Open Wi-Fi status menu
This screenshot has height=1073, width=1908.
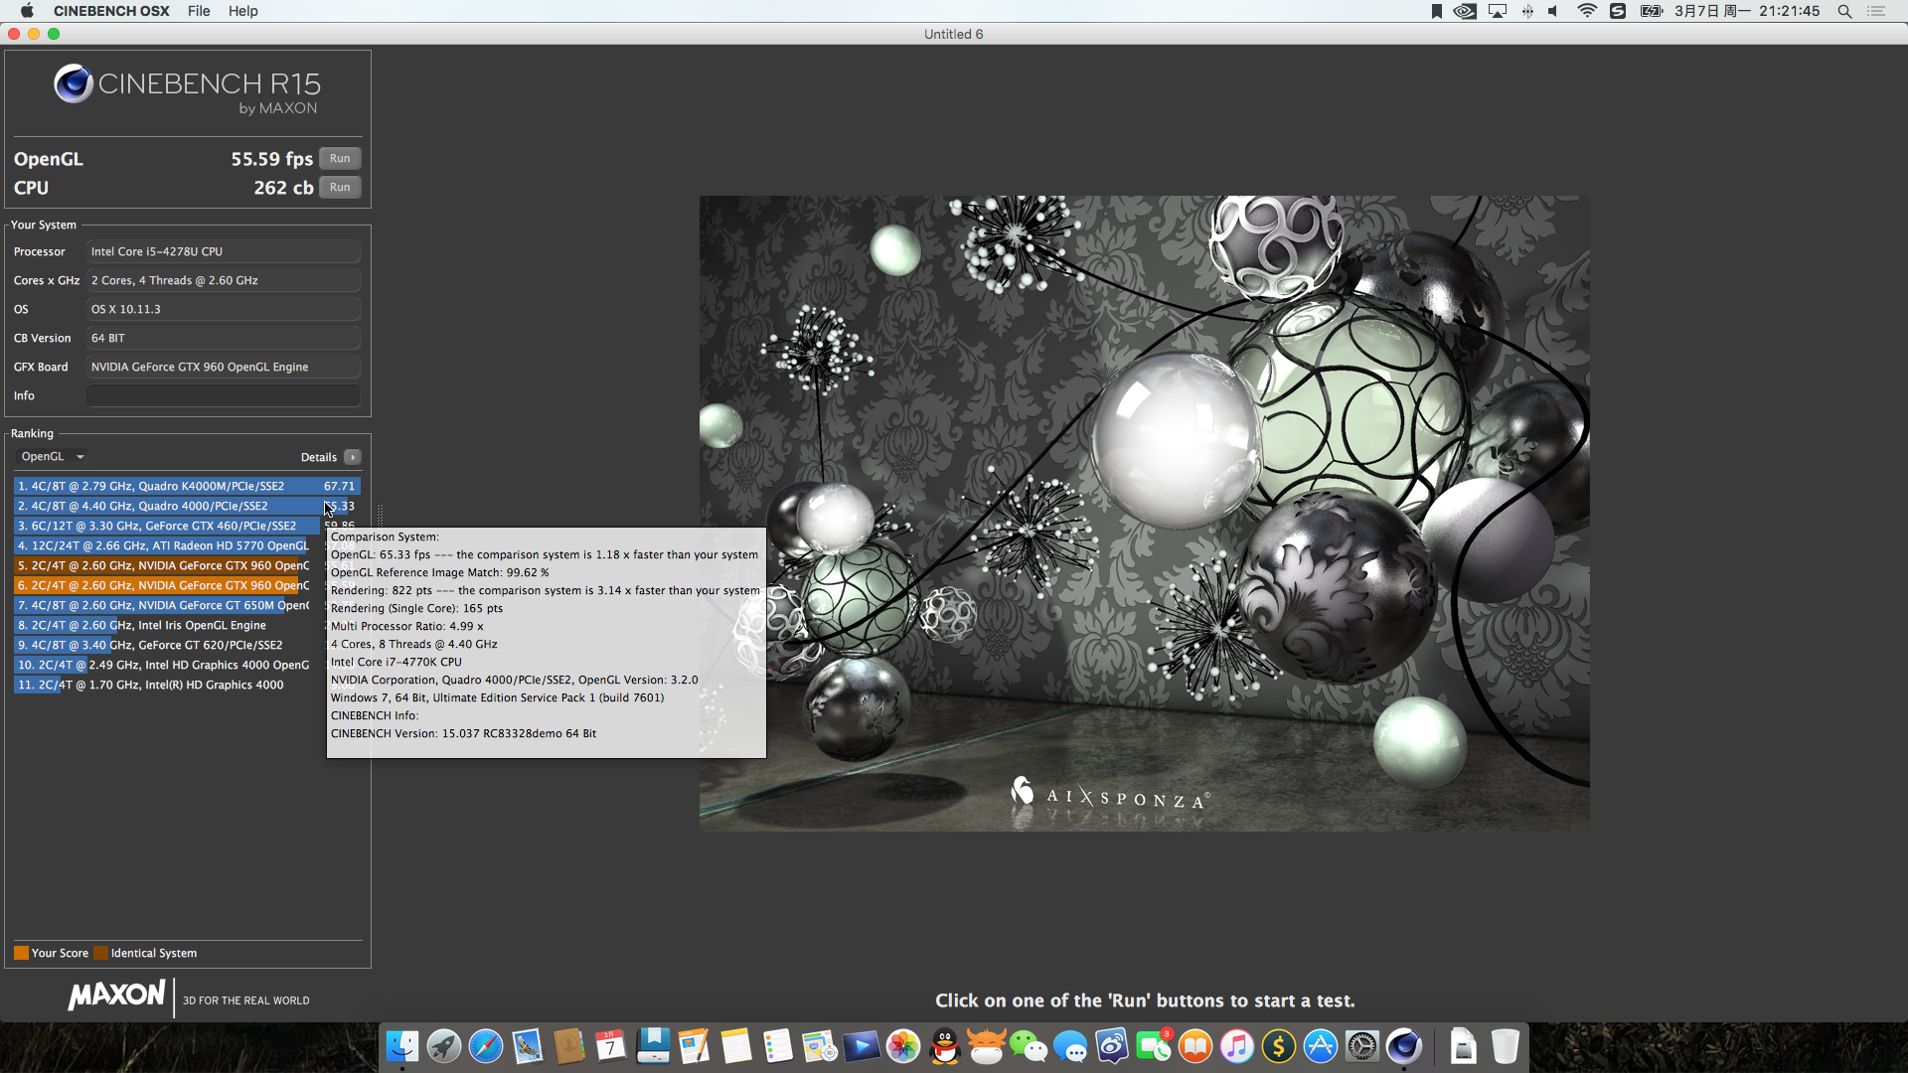(x=1587, y=11)
